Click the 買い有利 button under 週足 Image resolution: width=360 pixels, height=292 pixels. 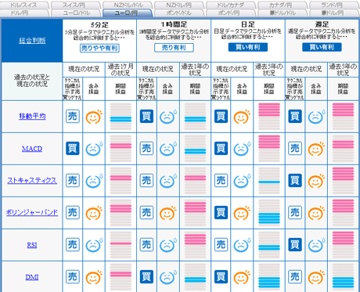coord(322,47)
